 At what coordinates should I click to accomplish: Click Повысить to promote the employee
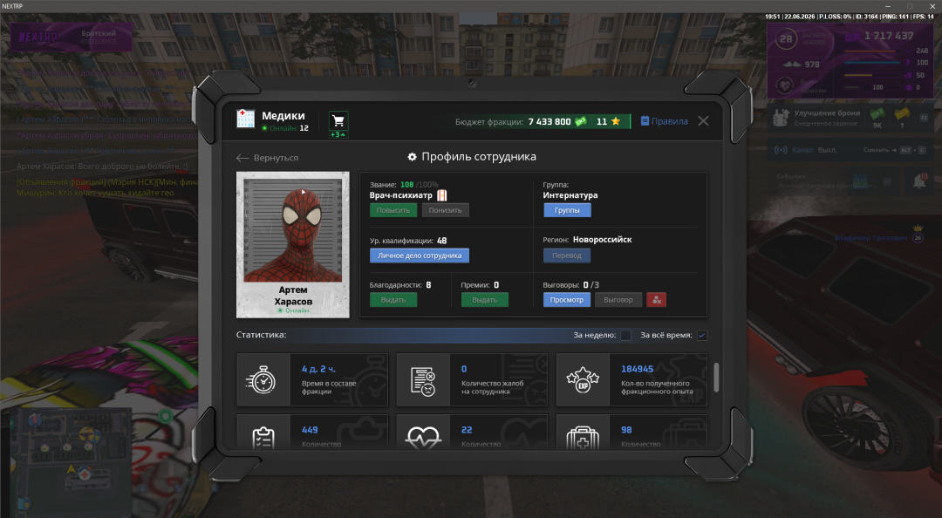pos(392,210)
